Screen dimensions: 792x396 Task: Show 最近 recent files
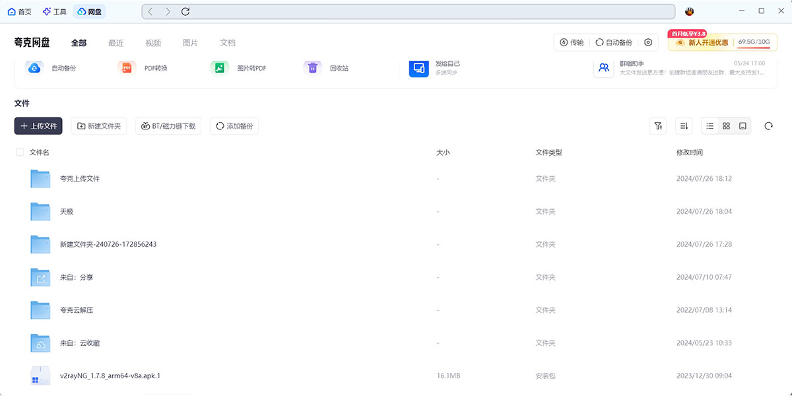(x=116, y=43)
